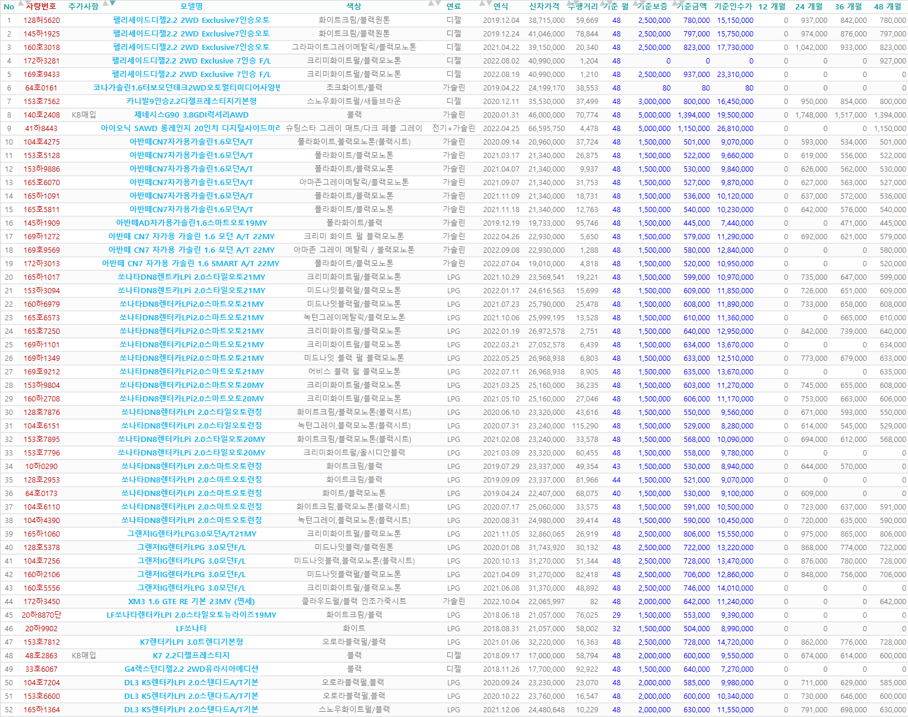Click ascending sort arrow before 모델명 header
908x717 pixels.
(105, 3)
